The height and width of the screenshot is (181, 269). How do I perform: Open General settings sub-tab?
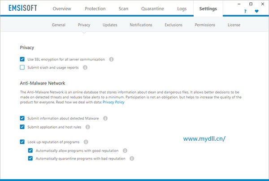tap(59, 25)
